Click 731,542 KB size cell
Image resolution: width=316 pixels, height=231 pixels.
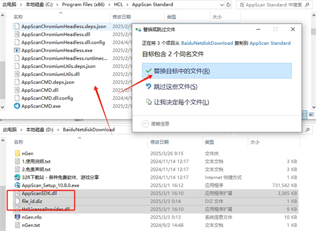click(284, 185)
